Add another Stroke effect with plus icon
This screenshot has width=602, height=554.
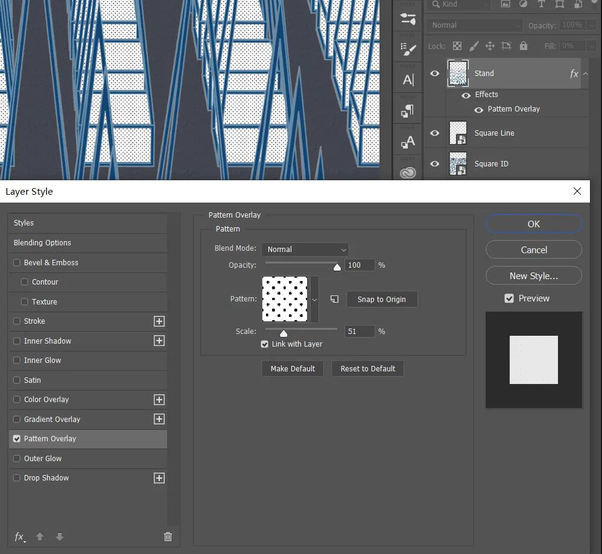point(159,321)
